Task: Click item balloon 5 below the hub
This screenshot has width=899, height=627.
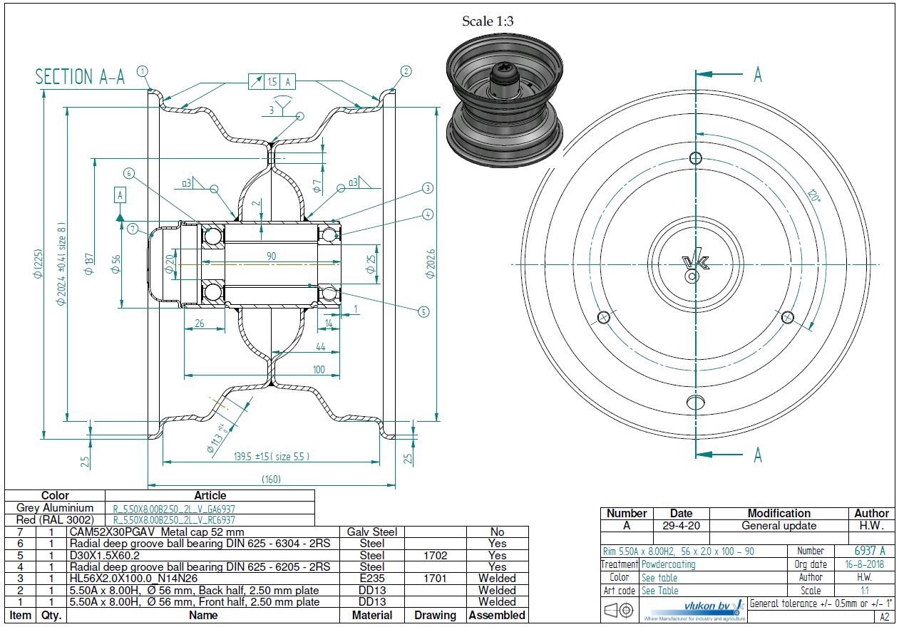Action: 424,311
